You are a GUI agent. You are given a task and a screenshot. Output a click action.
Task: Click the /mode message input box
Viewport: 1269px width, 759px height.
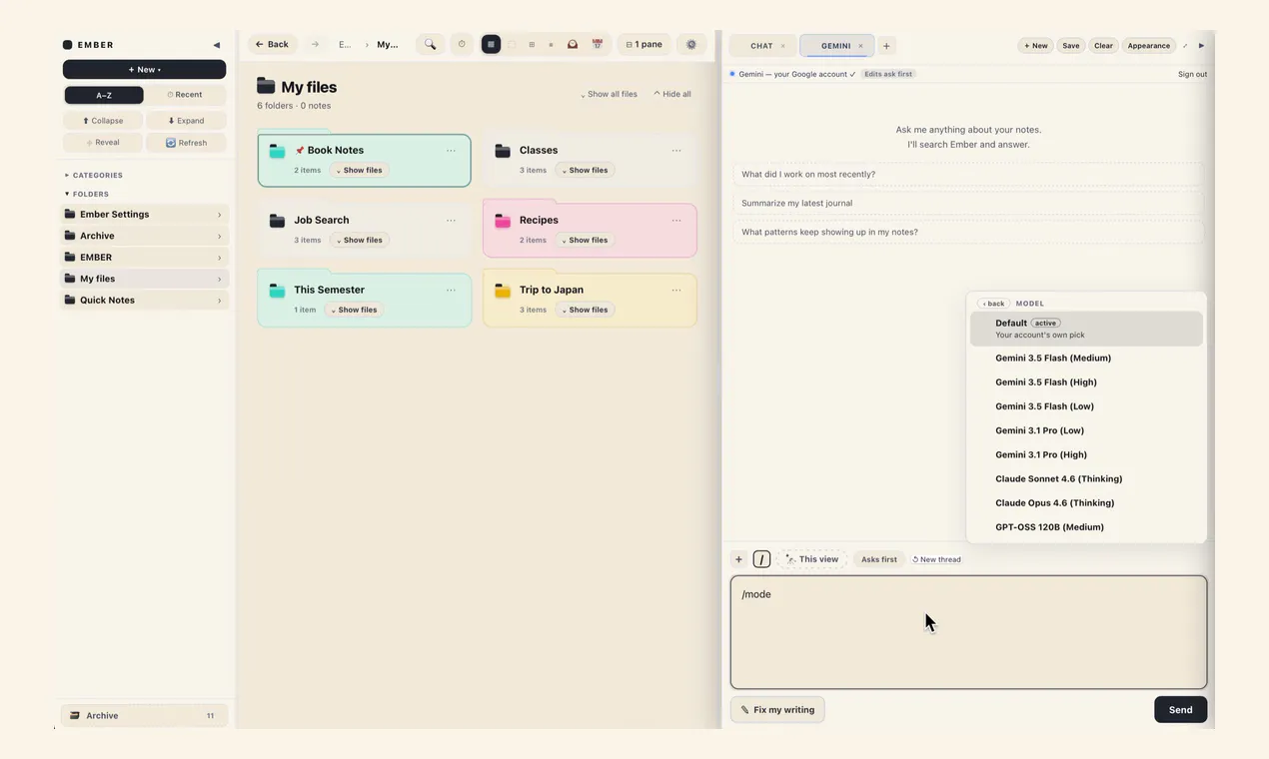968,632
